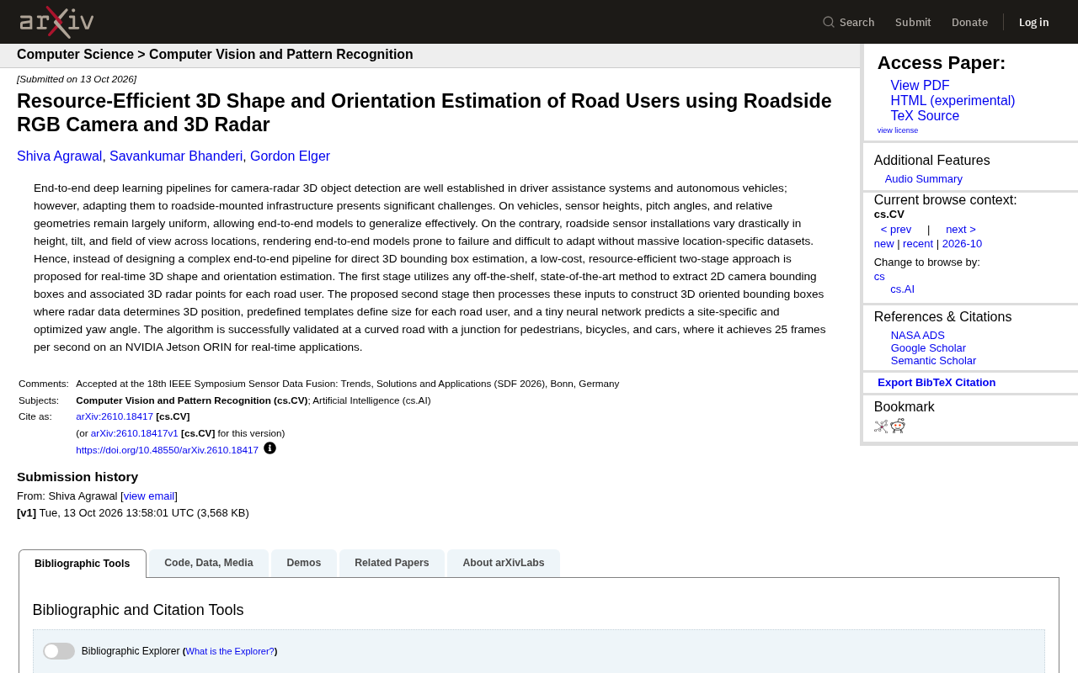Open About arXivLabs tab
This screenshot has width=1078, height=673.
[x=504, y=563]
